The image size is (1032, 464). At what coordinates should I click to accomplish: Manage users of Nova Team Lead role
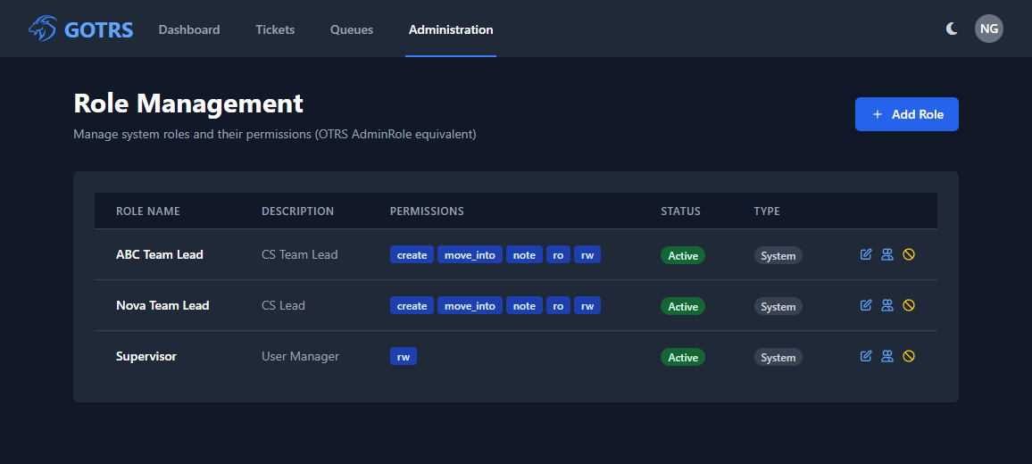click(887, 305)
